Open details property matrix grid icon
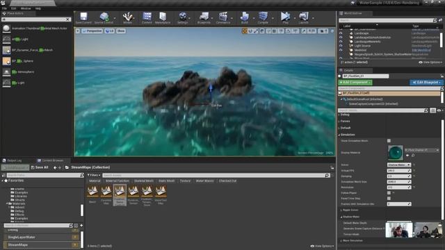The width and height of the screenshot is (445, 250). [x=432, y=110]
